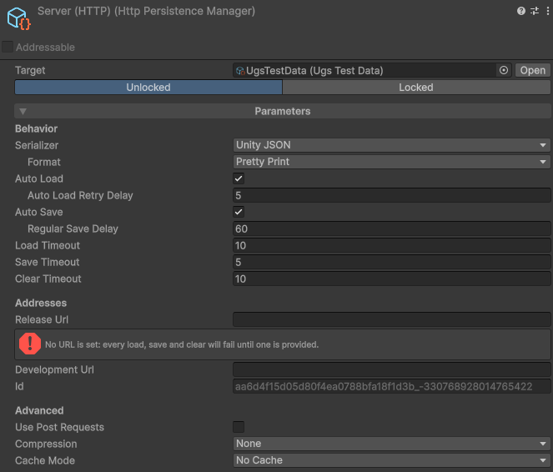Click the Regular Save Delay field
The width and height of the screenshot is (553, 472).
391,228
